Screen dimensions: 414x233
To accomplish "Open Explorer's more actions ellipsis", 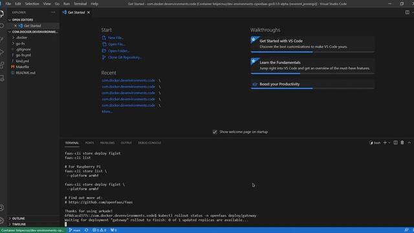I will coord(53,12).
